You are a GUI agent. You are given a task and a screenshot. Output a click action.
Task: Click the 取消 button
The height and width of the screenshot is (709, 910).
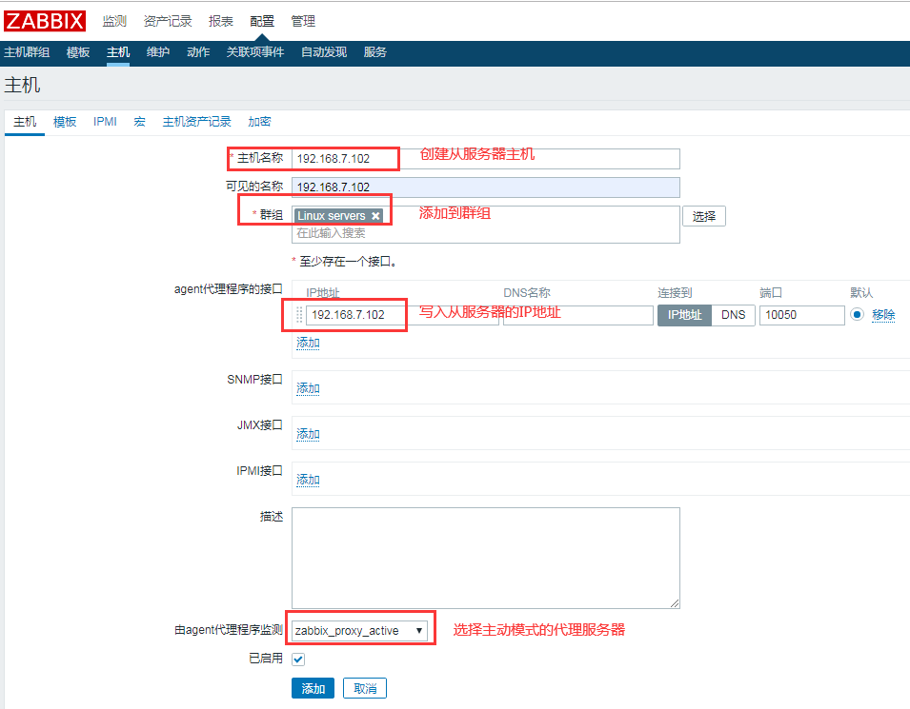click(365, 688)
